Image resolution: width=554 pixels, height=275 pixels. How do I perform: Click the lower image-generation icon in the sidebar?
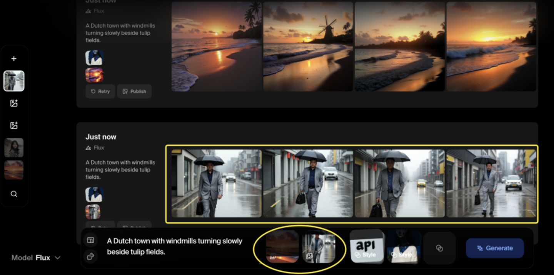click(x=14, y=125)
